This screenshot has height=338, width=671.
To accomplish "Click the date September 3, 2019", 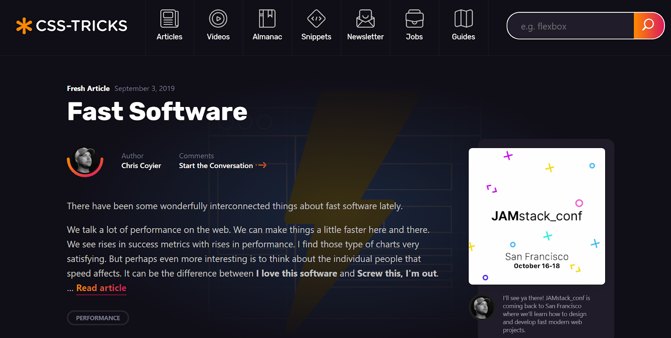I will pos(144,88).
